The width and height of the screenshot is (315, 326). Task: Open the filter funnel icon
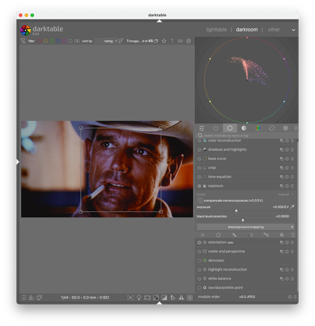[23, 41]
